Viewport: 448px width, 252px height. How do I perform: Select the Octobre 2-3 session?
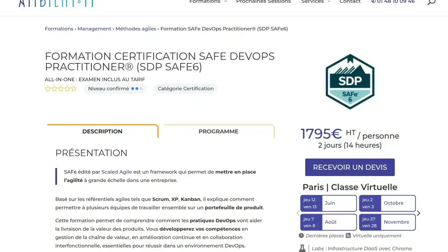[387, 203]
